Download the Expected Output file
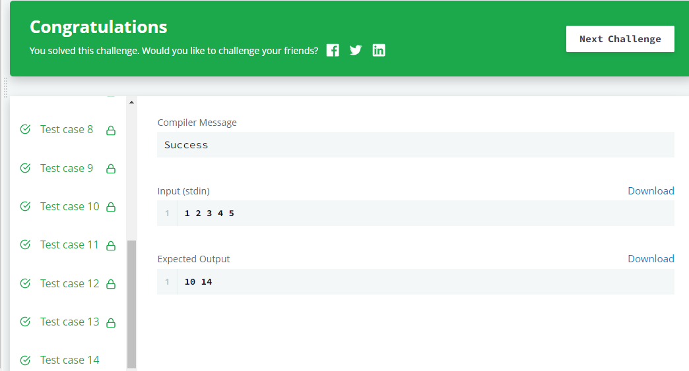The image size is (689, 371). click(x=651, y=259)
